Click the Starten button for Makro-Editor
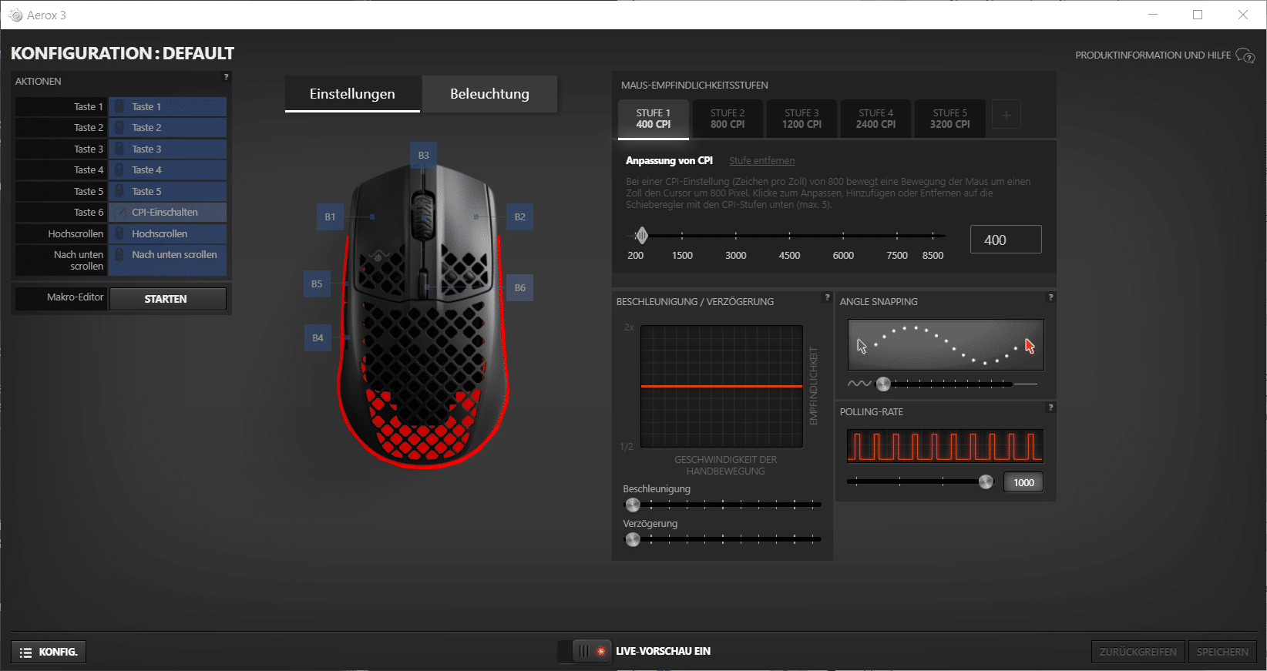Viewport: 1267px width, 671px height. coord(167,299)
